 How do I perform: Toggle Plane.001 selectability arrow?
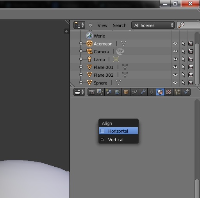183,67
